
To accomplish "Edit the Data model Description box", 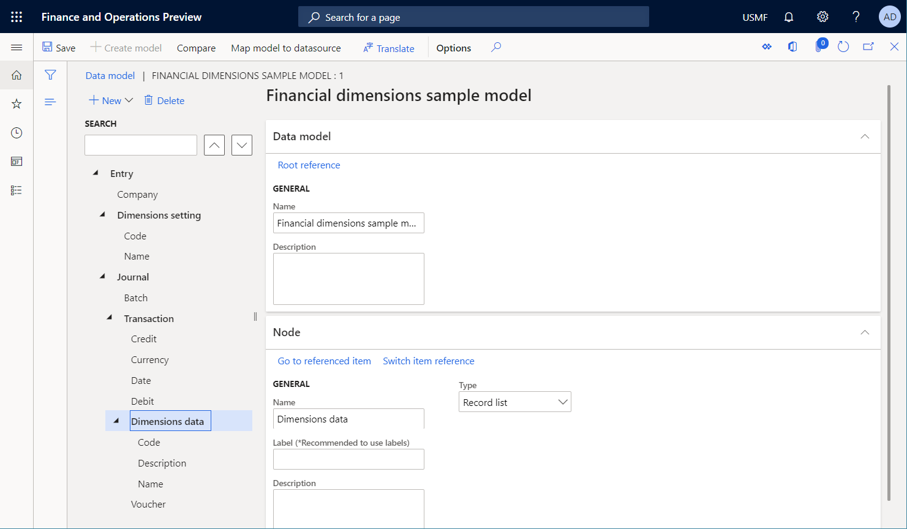I will [x=348, y=279].
